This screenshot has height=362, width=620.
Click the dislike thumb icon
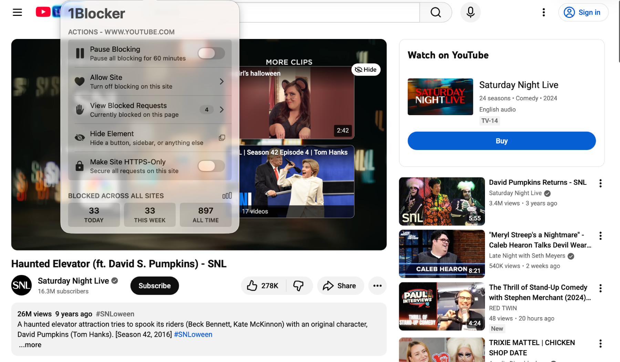(x=298, y=285)
